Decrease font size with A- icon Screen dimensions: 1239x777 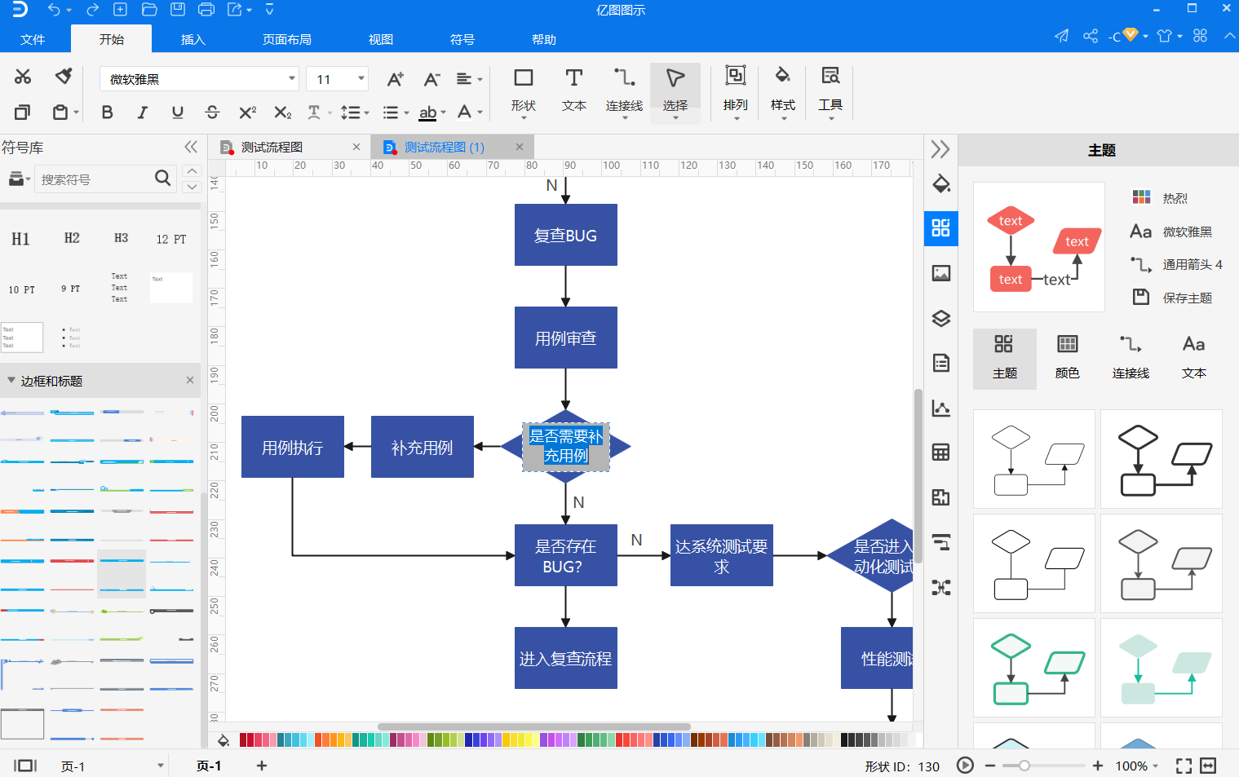(x=431, y=79)
